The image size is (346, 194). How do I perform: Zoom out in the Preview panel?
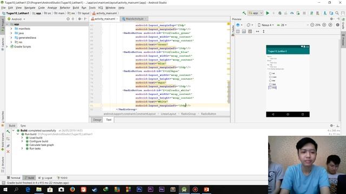312,25
